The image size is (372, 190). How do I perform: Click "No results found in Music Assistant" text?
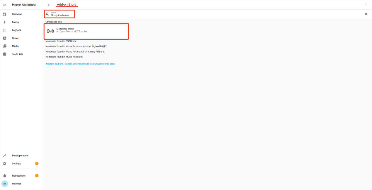tap(64, 57)
